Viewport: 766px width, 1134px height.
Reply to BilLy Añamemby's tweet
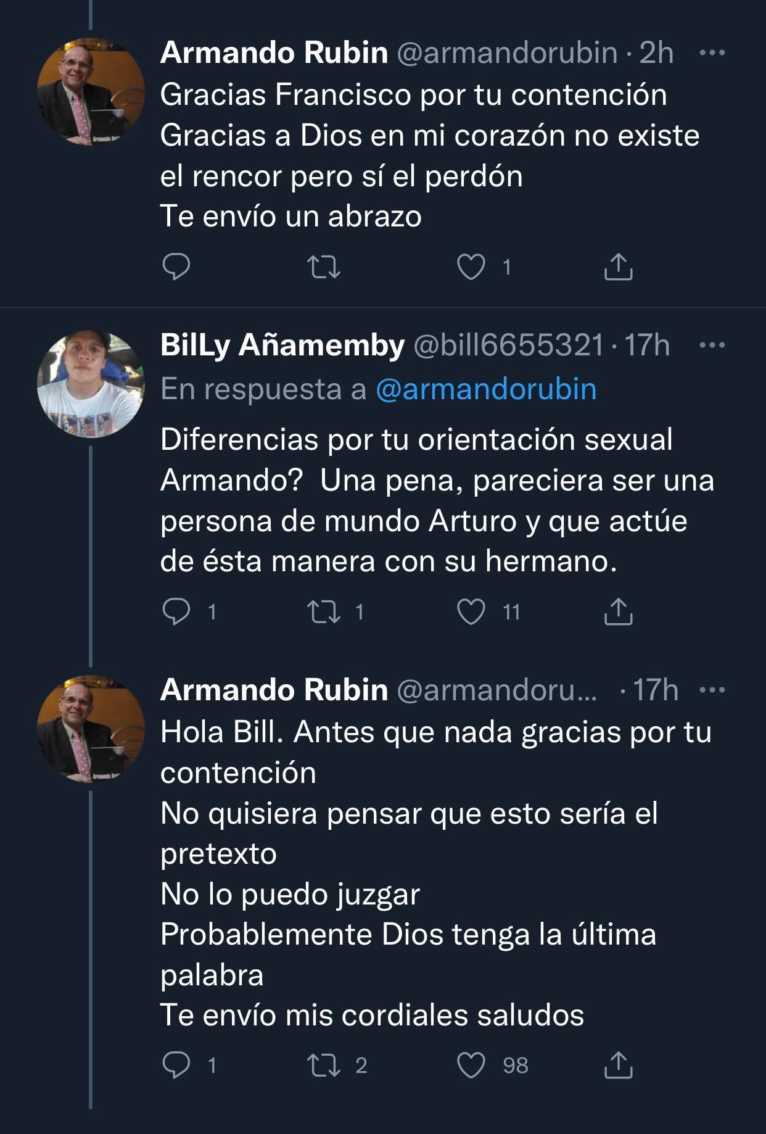click(x=176, y=612)
